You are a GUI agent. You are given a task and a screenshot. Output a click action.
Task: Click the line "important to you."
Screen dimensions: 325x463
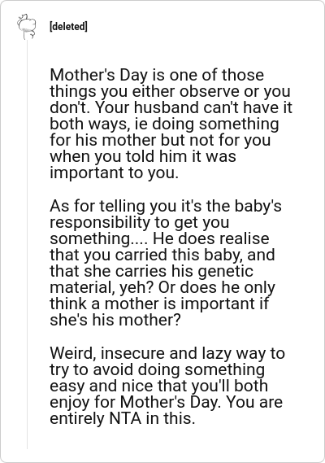(114, 173)
